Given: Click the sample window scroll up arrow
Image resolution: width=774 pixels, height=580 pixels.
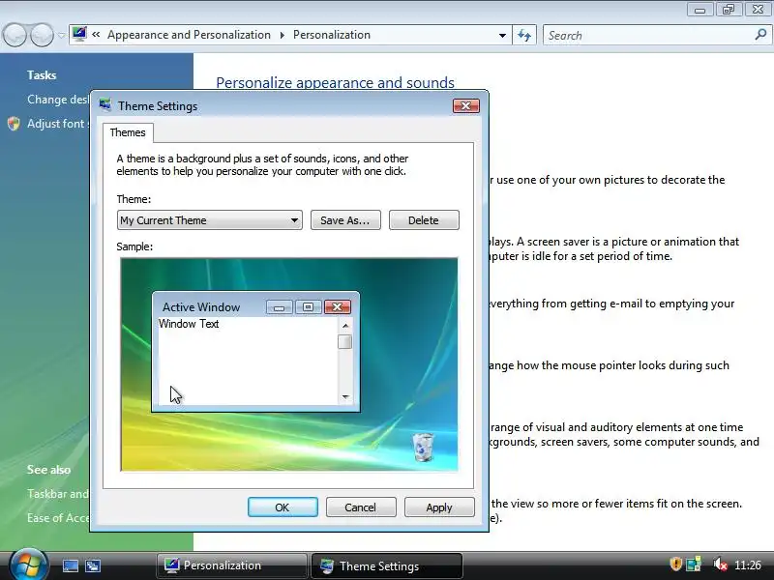Looking at the screenshot, I should point(345,326).
